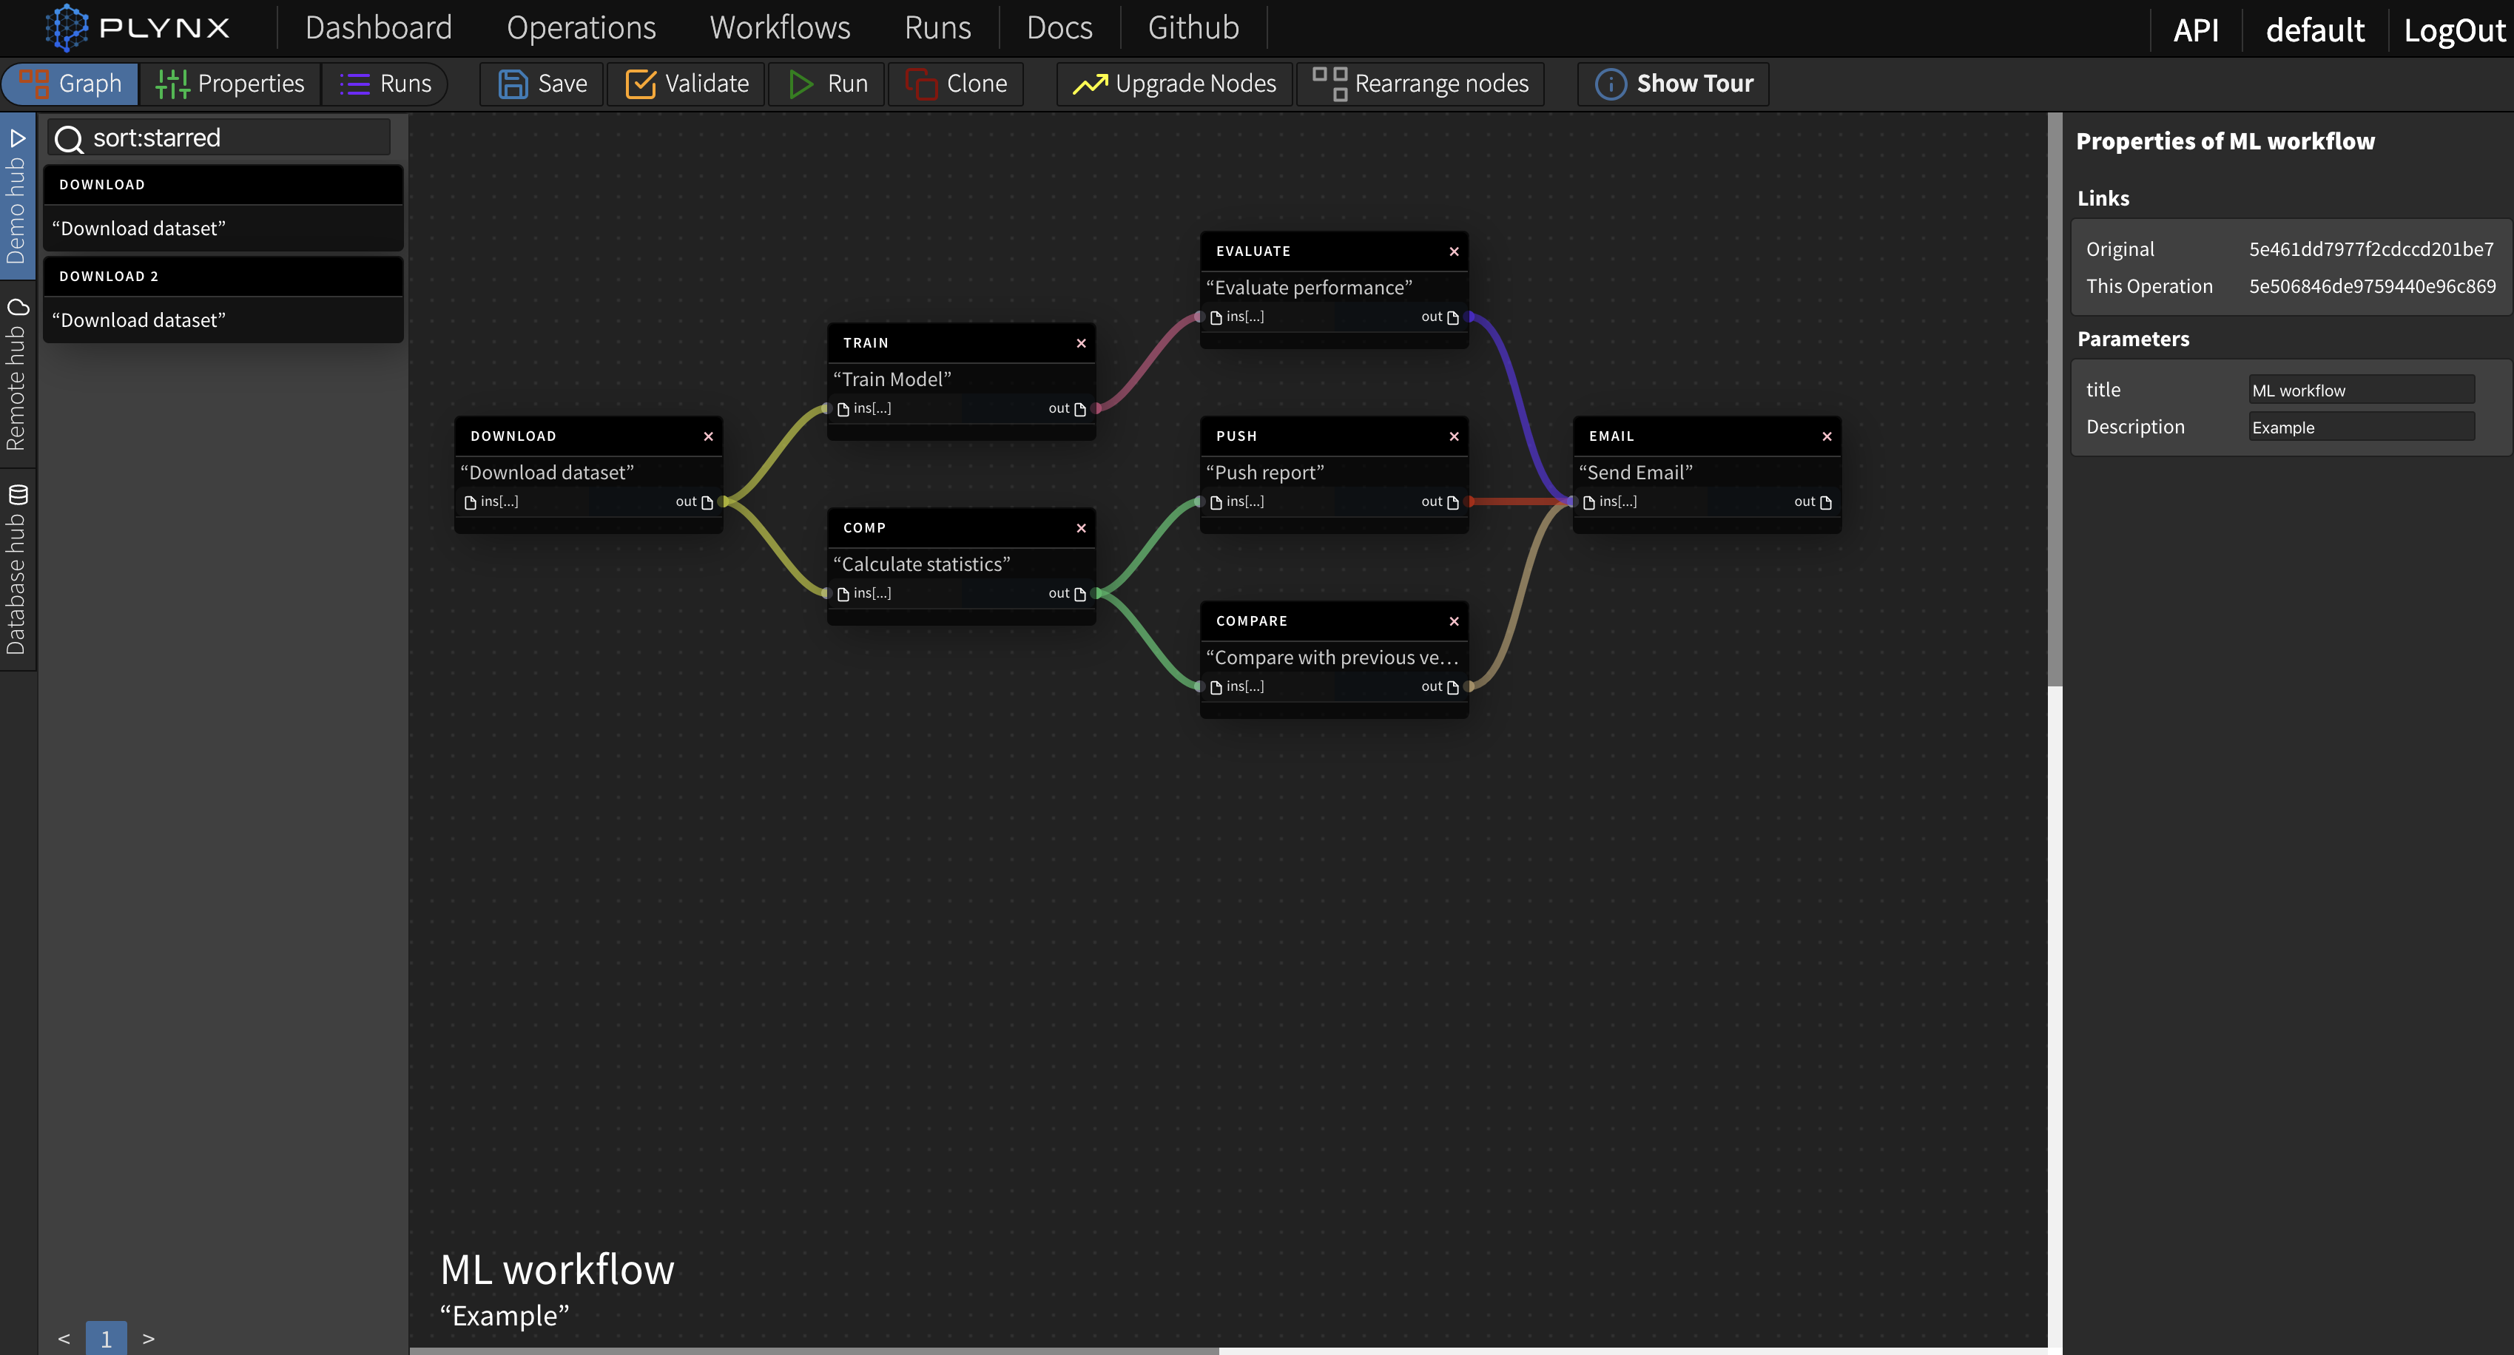The width and height of the screenshot is (2514, 1355).
Task: Delete the EMAIL node via X
Action: click(x=1827, y=437)
